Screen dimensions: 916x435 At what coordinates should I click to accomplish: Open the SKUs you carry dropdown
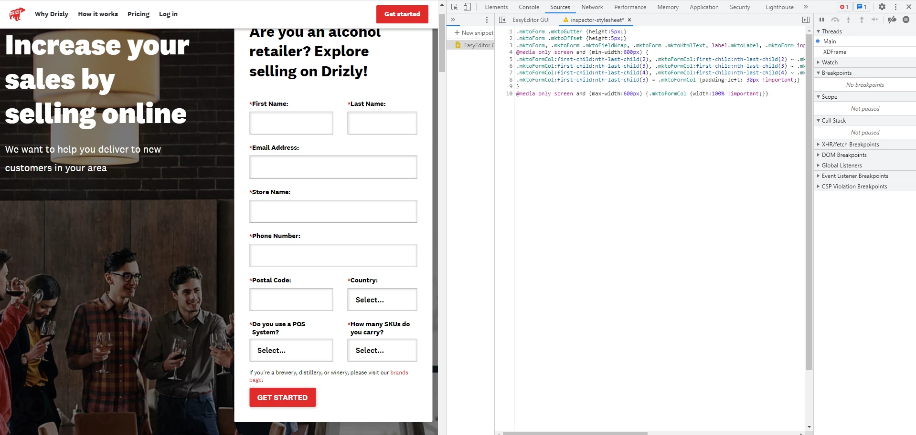click(x=382, y=350)
